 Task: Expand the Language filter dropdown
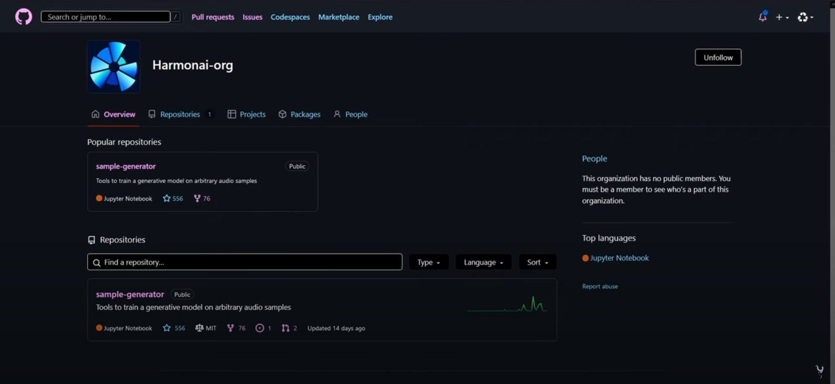click(x=483, y=262)
